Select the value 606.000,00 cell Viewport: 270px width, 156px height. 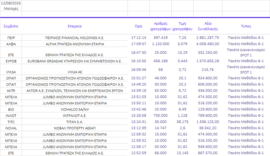[x=208, y=84]
